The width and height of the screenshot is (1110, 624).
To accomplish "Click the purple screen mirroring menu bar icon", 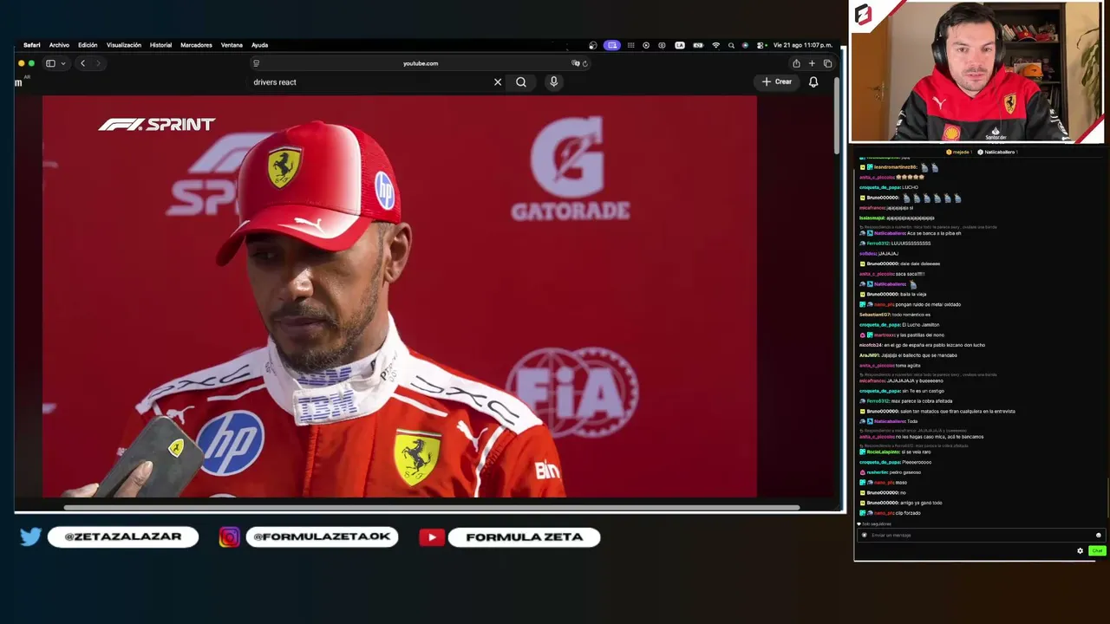I will [x=612, y=45].
